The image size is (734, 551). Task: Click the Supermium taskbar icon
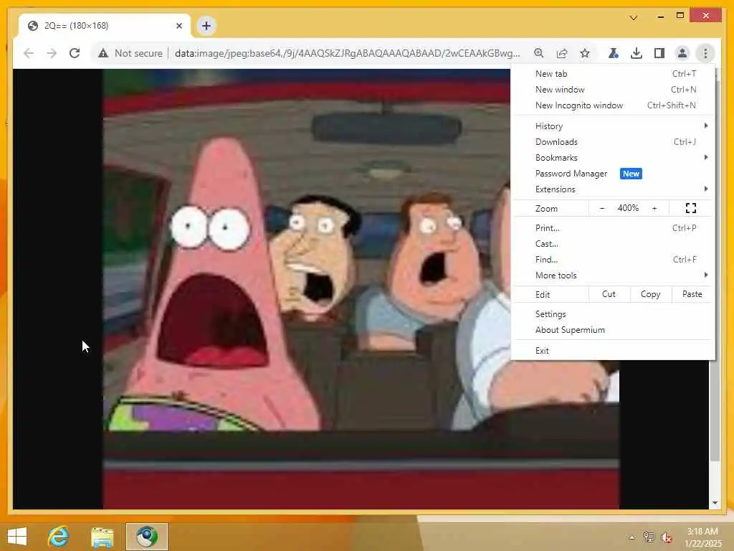tap(147, 537)
